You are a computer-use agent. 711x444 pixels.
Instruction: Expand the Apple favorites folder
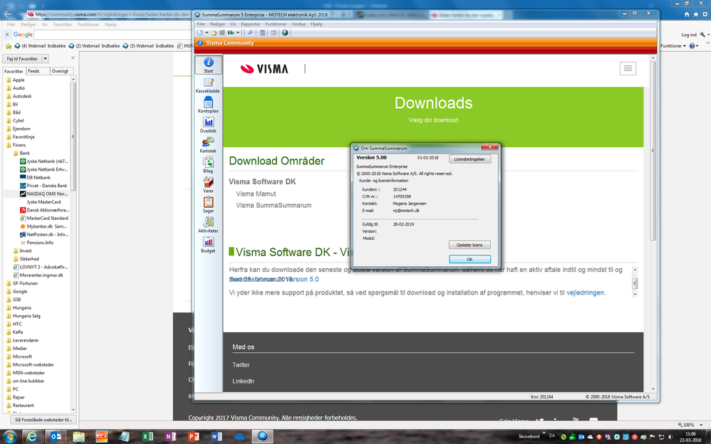click(x=16, y=80)
